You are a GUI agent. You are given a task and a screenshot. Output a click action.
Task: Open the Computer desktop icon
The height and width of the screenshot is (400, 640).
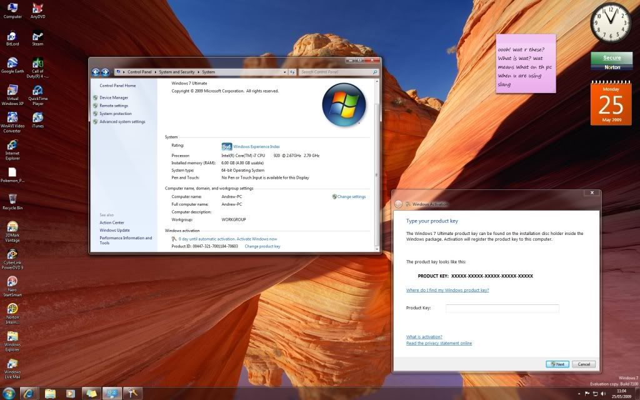click(x=12, y=11)
